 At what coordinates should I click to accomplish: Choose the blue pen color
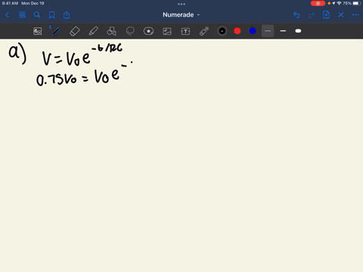tap(253, 31)
